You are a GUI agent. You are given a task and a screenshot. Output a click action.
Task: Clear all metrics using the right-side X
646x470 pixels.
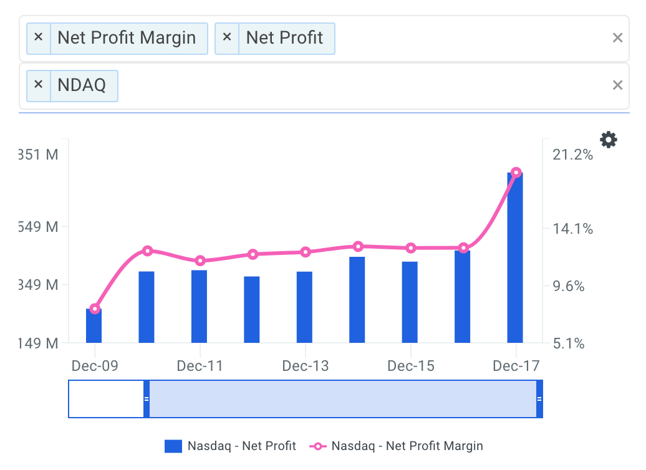click(617, 38)
